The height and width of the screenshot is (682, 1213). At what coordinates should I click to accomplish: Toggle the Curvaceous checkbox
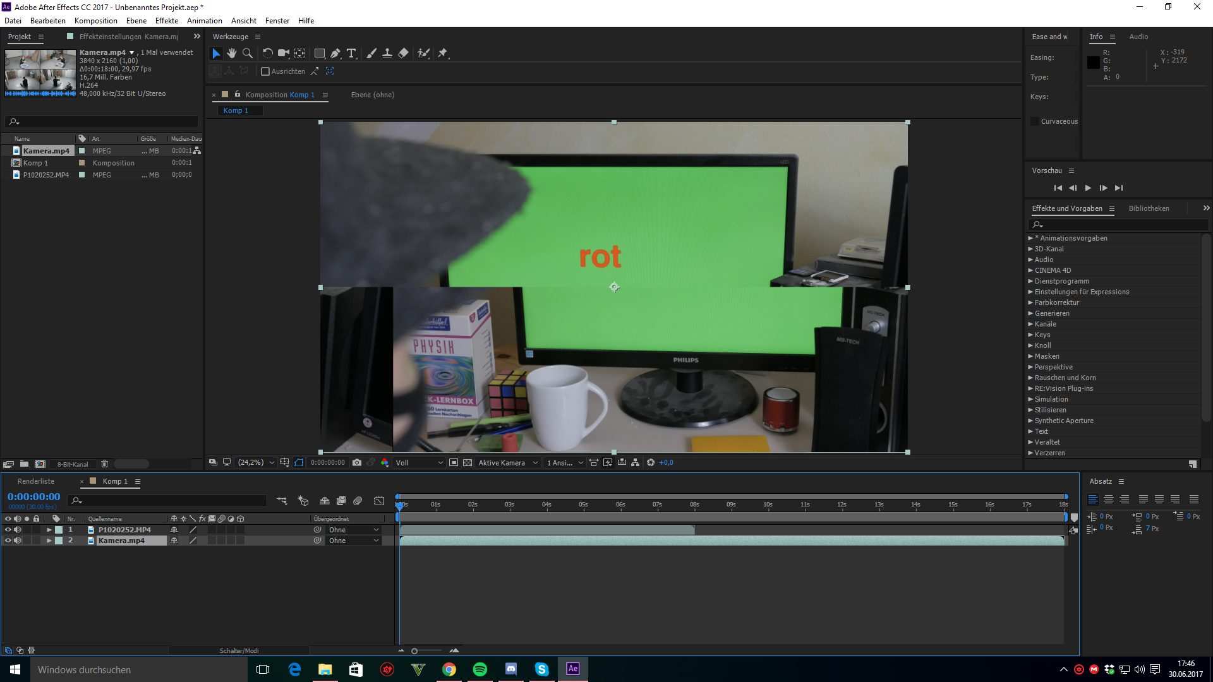click(1035, 121)
